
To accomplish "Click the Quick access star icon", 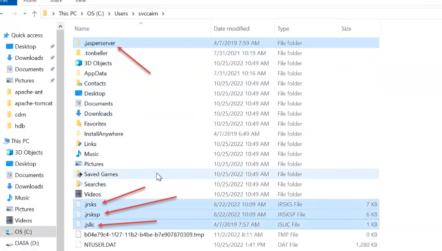I will pyautogui.click(x=6, y=35).
